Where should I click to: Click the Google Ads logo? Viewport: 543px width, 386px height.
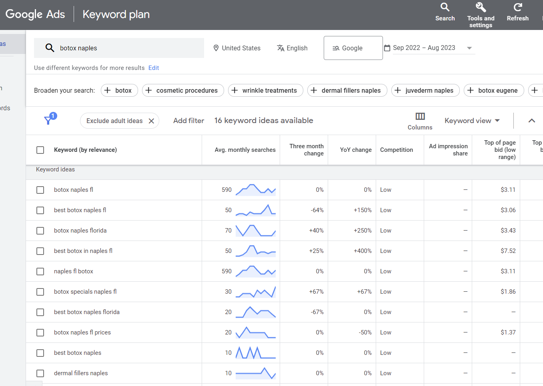pos(35,14)
